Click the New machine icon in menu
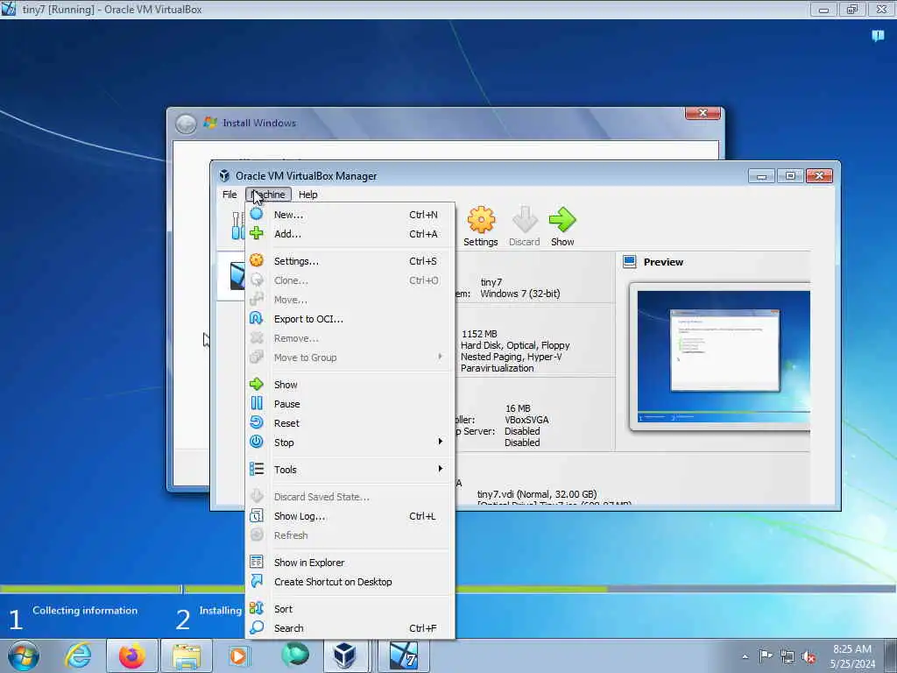The width and height of the screenshot is (897, 673). (257, 214)
